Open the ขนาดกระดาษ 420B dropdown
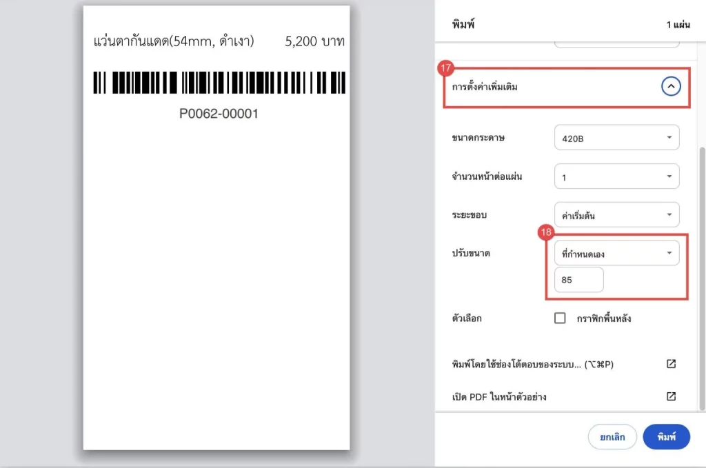Image resolution: width=706 pixels, height=468 pixels. pos(616,138)
